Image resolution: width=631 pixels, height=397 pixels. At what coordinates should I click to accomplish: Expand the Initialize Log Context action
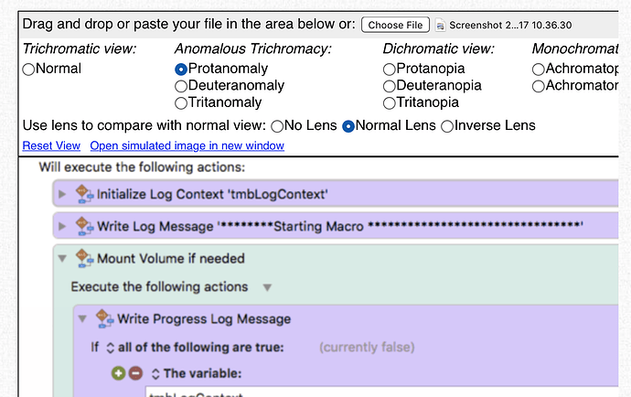tap(62, 194)
